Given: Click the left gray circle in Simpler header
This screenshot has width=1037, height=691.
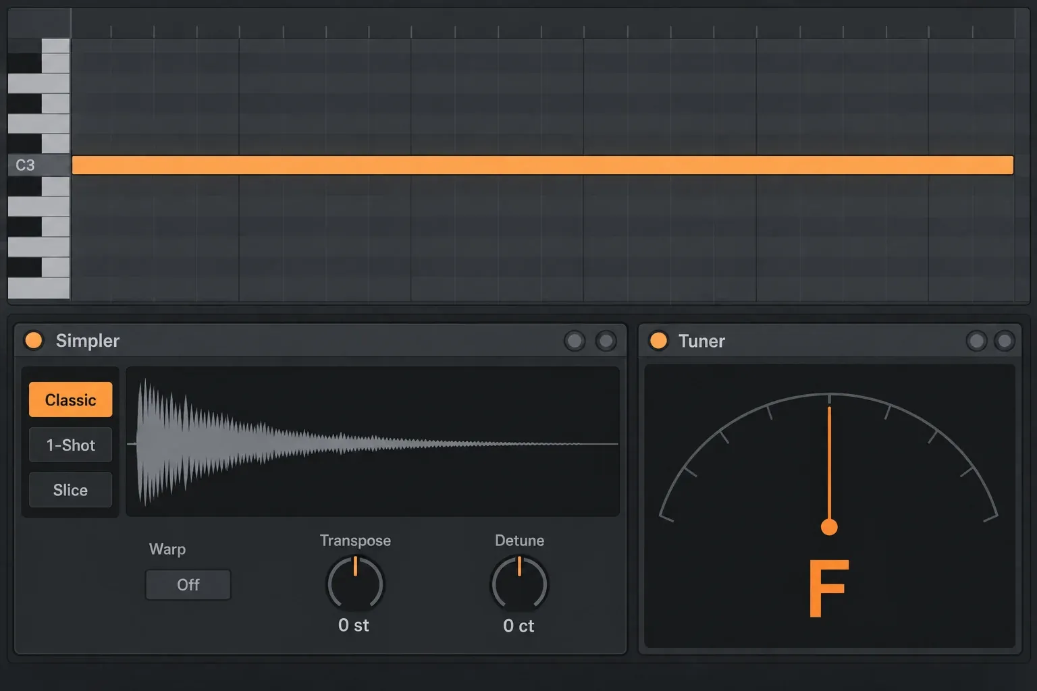Looking at the screenshot, I should 575,341.
